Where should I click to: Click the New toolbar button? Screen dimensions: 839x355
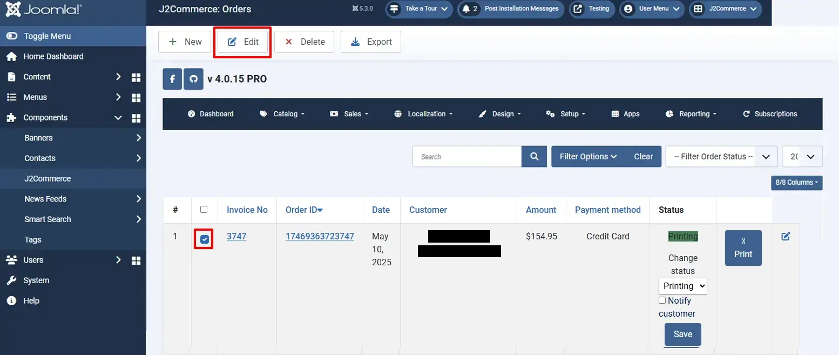click(x=185, y=42)
